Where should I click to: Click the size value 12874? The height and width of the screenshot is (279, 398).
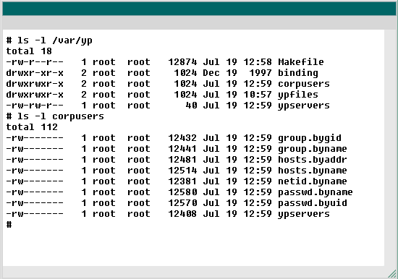point(182,62)
